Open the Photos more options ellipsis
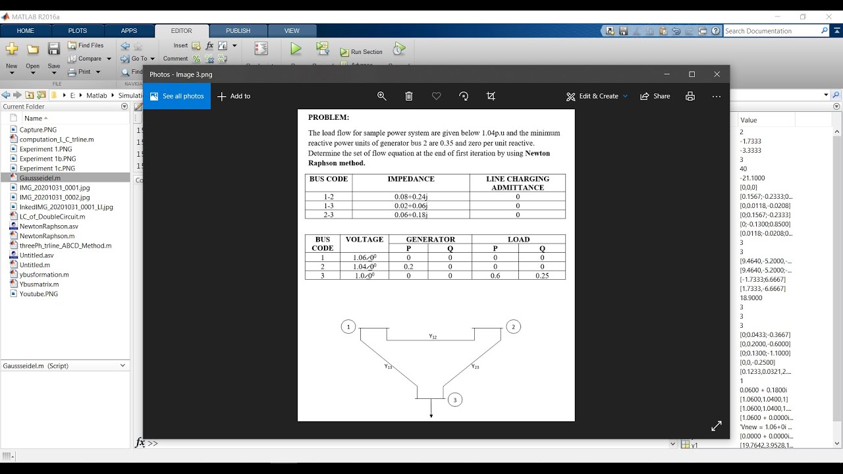The image size is (843, 474). click(717, 96)
